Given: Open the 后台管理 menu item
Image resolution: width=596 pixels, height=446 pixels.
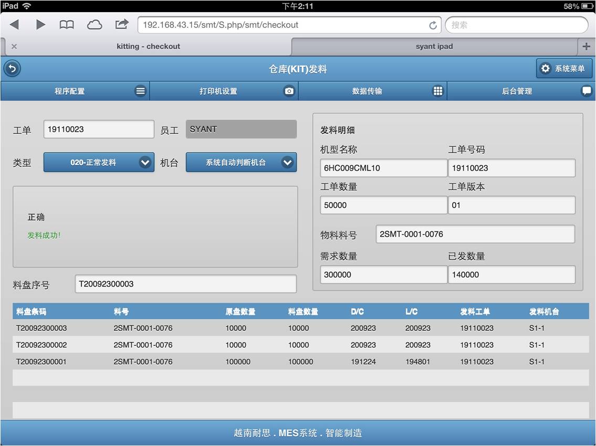Looking at the screenshot, I should point(517,91).
